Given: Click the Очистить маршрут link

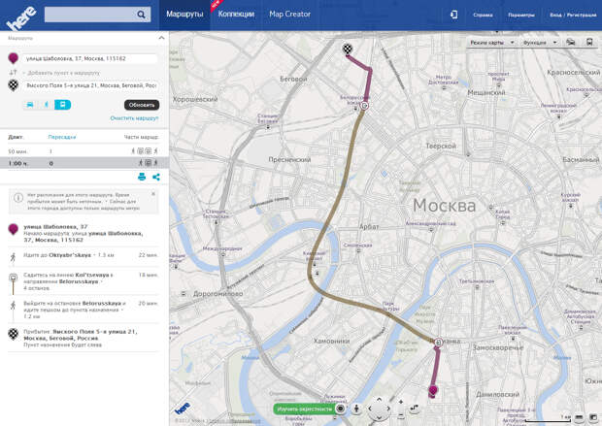Looking at the screenshot, I should [134, 117].
